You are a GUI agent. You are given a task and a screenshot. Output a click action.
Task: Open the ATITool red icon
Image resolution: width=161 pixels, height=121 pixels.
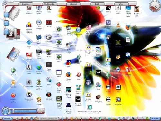[x=29, y=55]
